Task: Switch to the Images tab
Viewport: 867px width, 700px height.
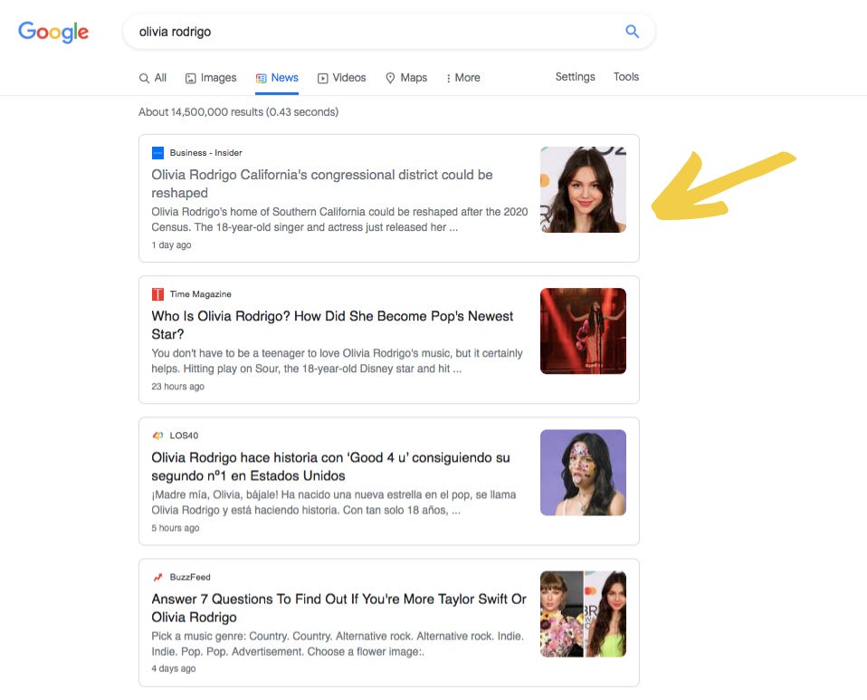Action: click(211, 78)
